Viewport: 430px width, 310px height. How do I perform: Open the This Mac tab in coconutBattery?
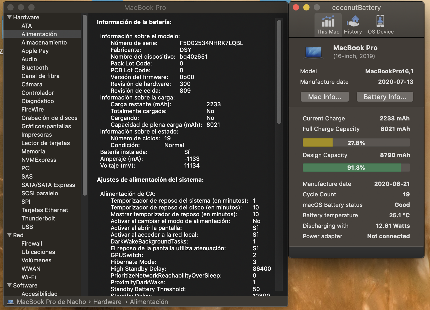point(328,25)
